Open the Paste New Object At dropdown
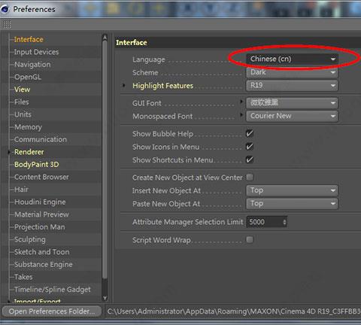This screenshot has height=325, width=361. point(292,204)
